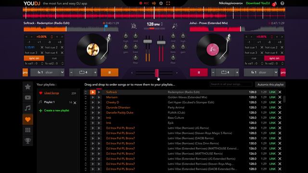
Task: Adjust the 128 BPM stepper arrows
Action: click(162, 24)
